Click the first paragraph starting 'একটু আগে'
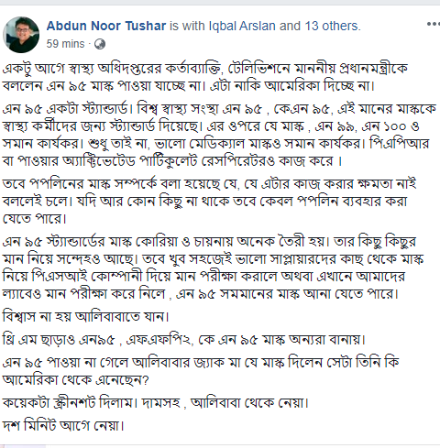 click(x=205, y=77)
